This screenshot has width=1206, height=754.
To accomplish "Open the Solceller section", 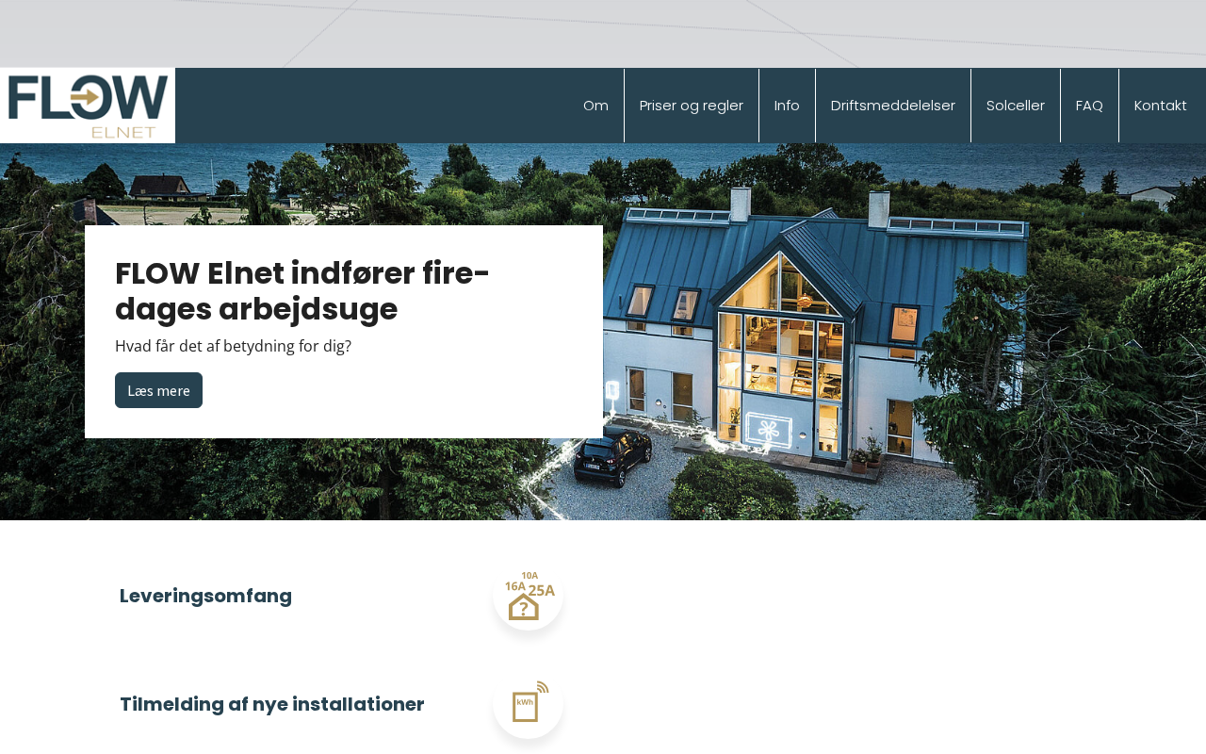I will click(x=1016, y=106).
